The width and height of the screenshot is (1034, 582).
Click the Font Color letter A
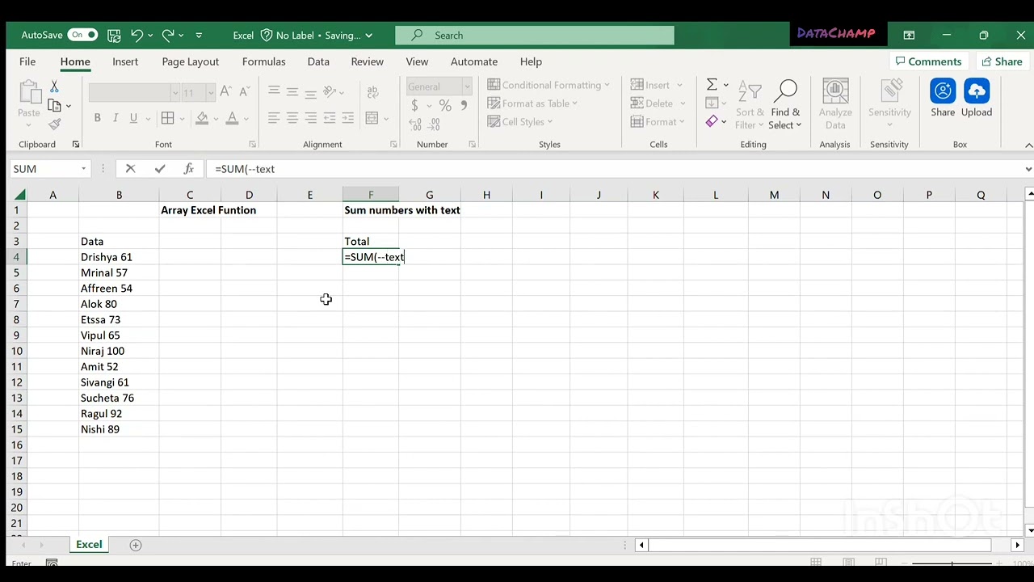point(233,118)
